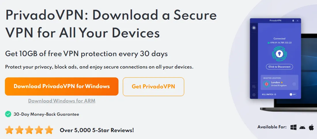317x139 pixels.
Task: Click the five-star rating row
Action: pos(29,130)
